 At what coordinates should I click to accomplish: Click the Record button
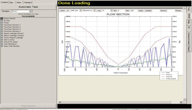click(163, 11)
